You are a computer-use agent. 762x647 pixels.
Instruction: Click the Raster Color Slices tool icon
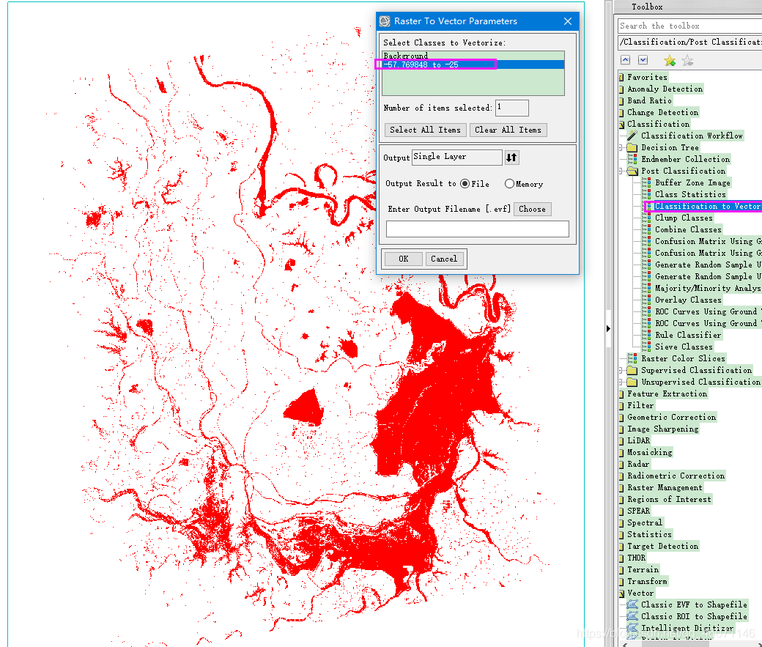pyautogui.click(x=632, y=358)
